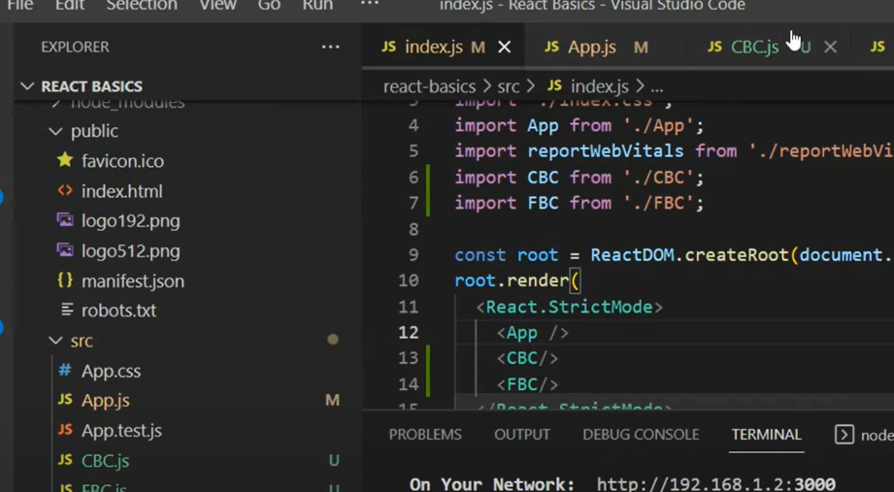This screenshot has width=894, height=492.
Task: Click the JS icon beside App.test.js
Action: tap(65, 429)
